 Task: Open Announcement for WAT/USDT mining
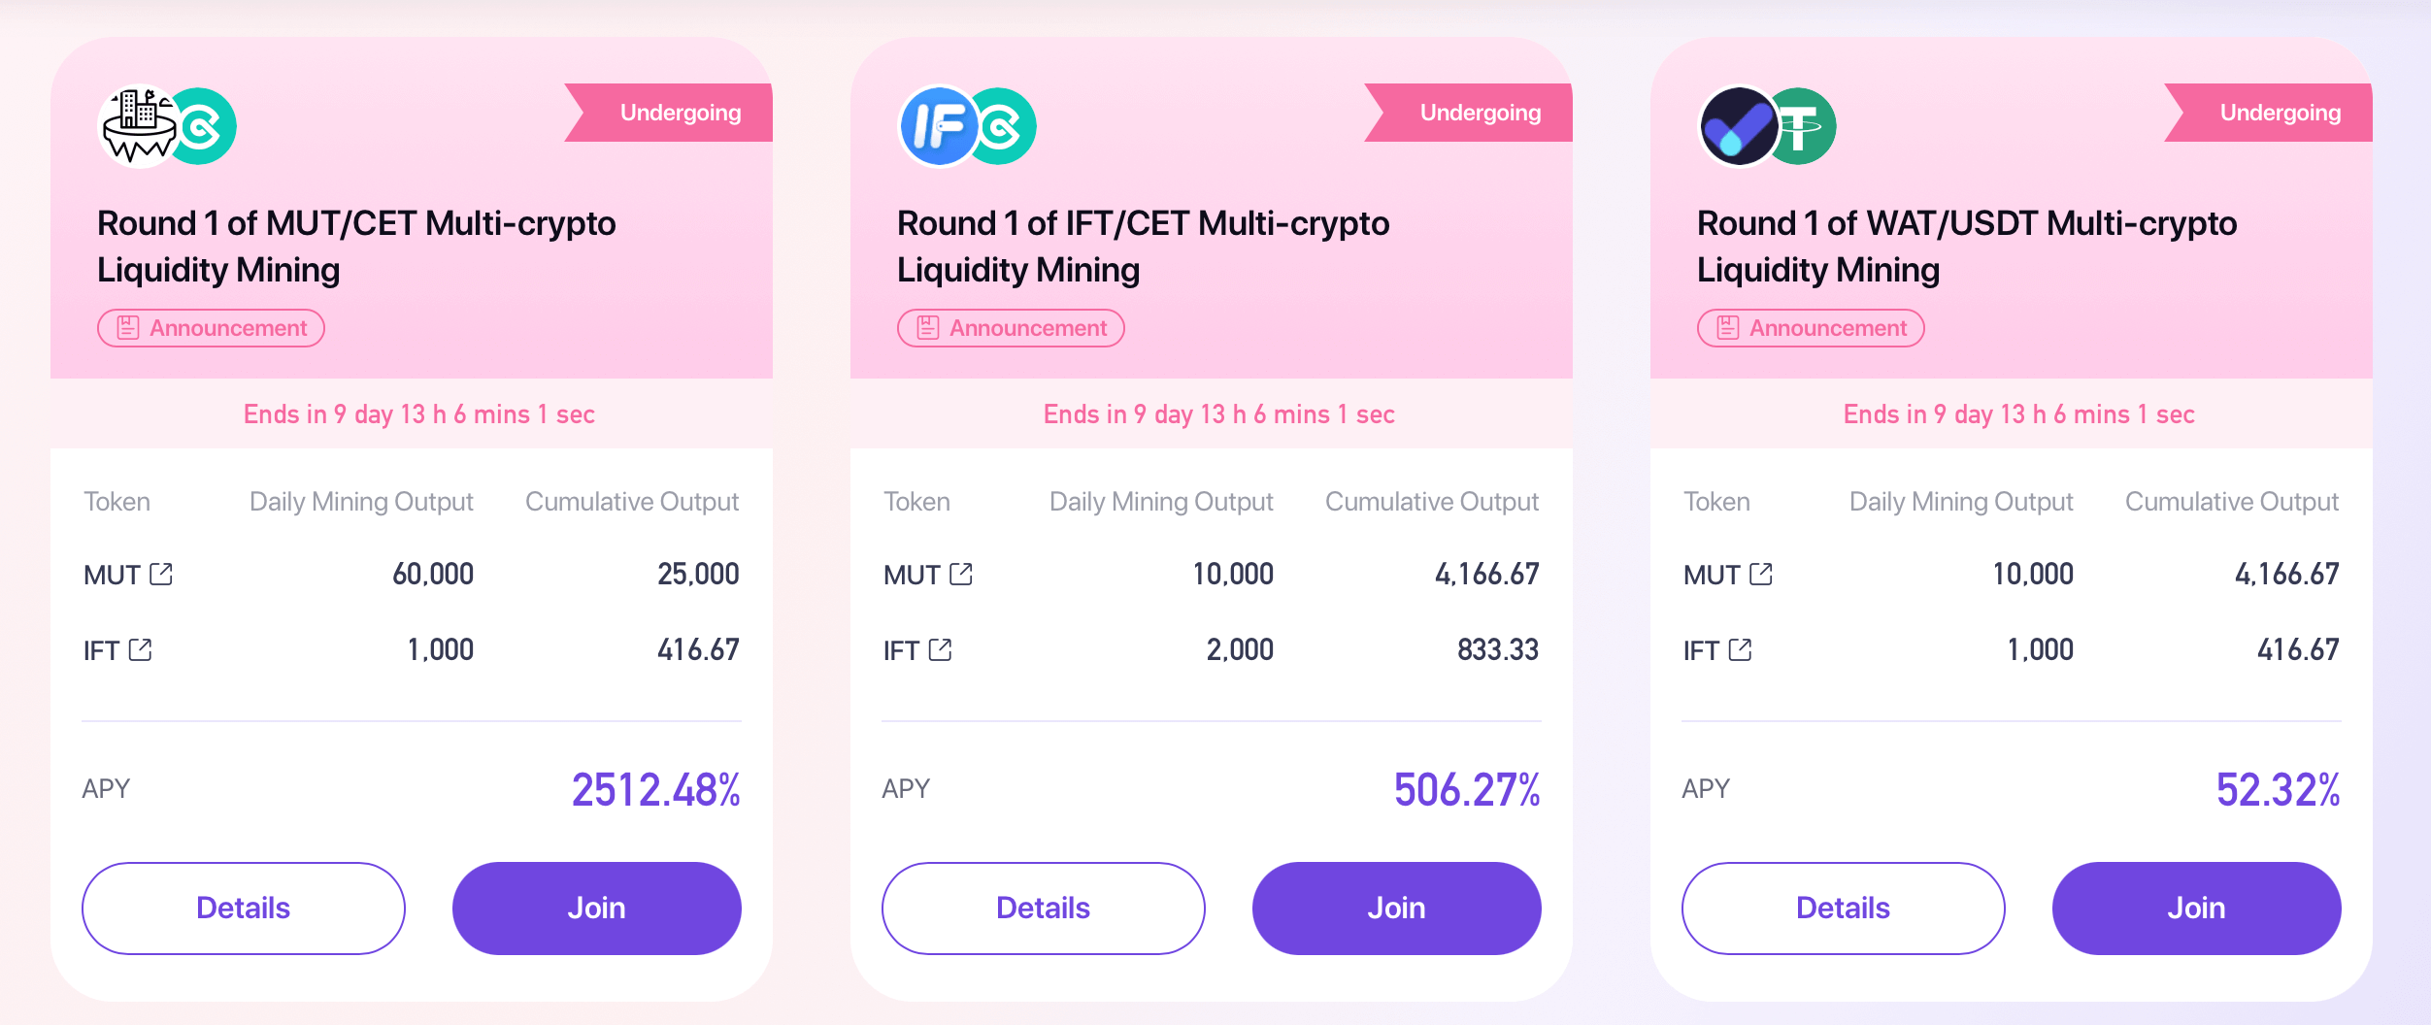(1811, 328)
